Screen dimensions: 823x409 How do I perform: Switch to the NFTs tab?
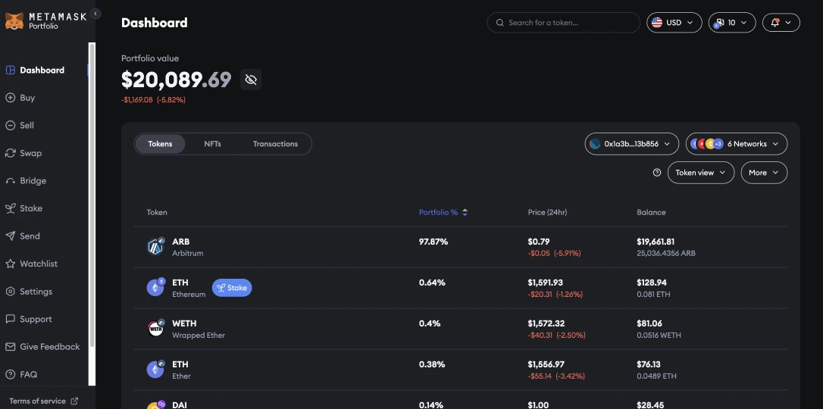213,144
